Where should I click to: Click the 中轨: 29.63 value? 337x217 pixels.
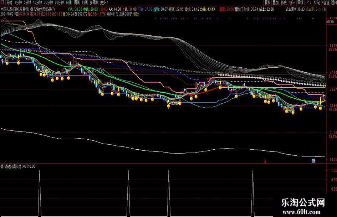click(x=90, y=10)
